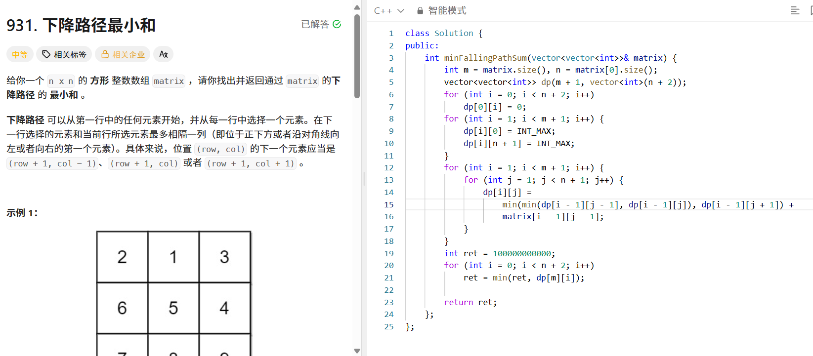Open the 相关标签 tag button
Viewport: 813px width, 356px height.
(x=64, y=54)
